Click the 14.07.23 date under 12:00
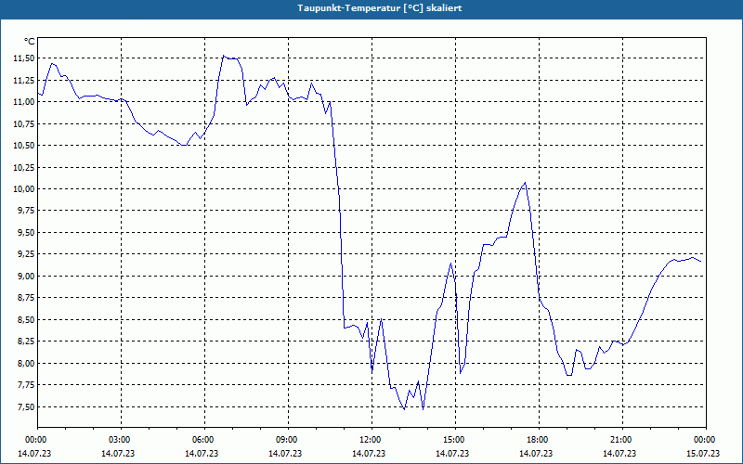 (369, 454)
